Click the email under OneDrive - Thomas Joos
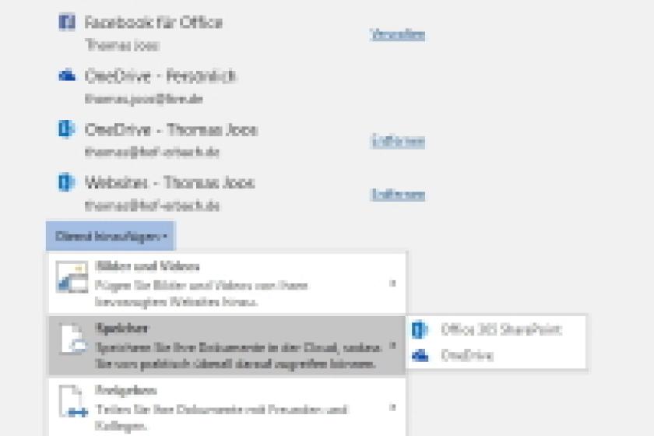The height and width of the screenshot is (436, 654). tap(152, 152)
